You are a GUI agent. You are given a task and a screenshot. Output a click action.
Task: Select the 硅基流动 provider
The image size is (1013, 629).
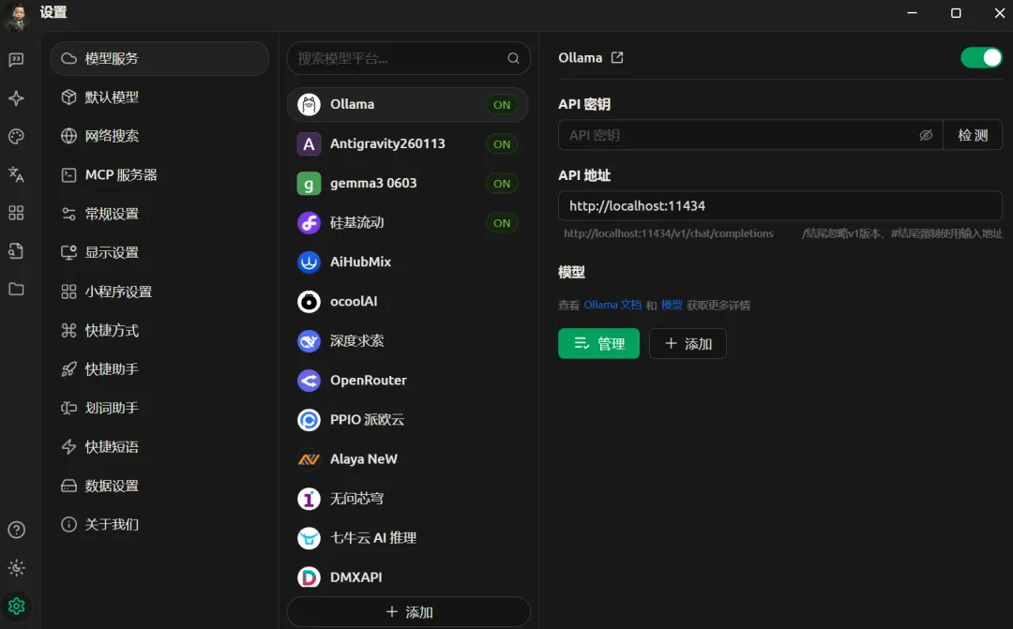(x=408, y=222)
